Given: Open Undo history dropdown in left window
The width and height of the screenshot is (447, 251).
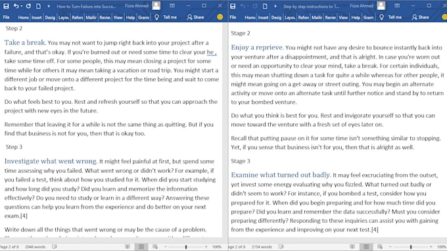Looking at the screenshot, I should [22, 6].
